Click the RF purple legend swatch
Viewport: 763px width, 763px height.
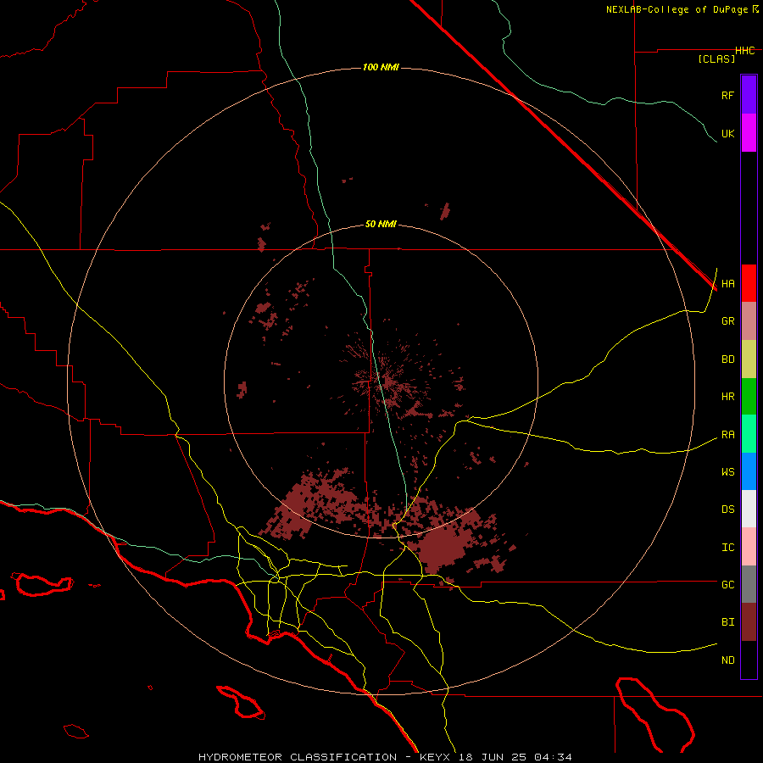tap(749, 95)
